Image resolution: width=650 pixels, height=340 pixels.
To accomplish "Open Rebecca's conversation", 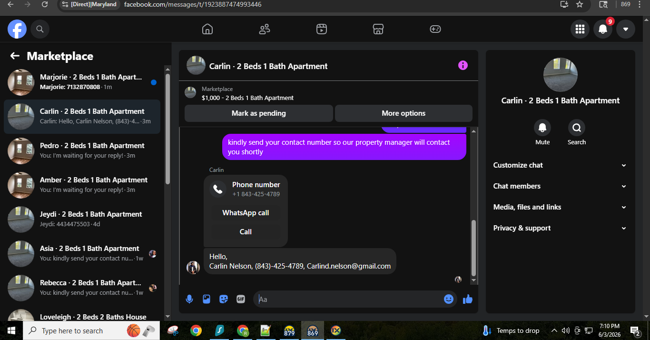I will pos(82,288).
